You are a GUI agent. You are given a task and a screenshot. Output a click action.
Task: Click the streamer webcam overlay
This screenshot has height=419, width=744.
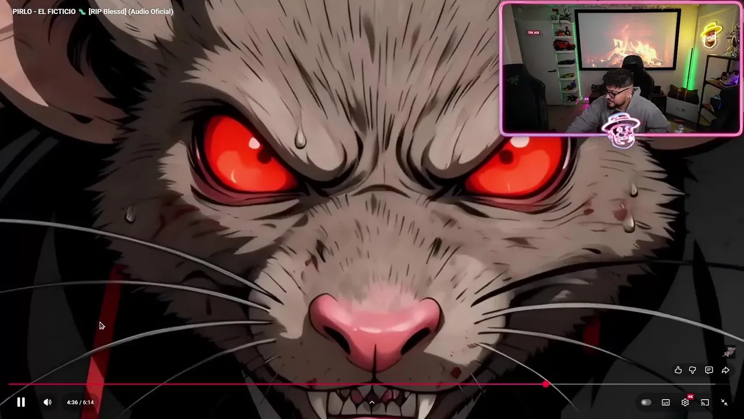click(x=621, y=69)
